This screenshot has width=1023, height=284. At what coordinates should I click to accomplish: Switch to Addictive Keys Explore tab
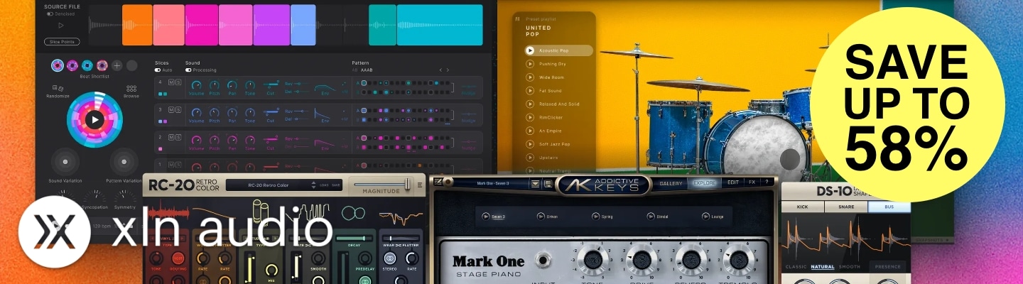[x=705, y=183]
